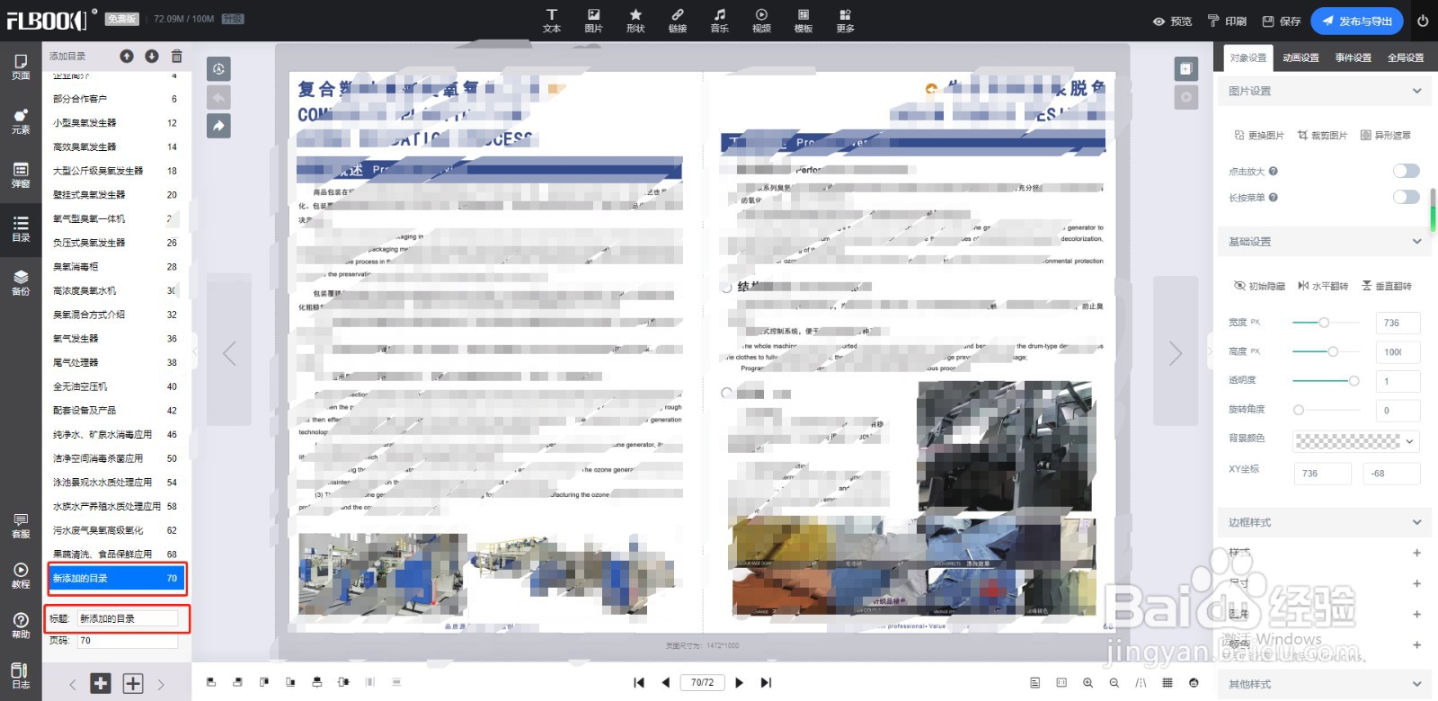Click zoom in magnifier icon
This screenshot has height=701, width=1438.
click(1087, 683)
